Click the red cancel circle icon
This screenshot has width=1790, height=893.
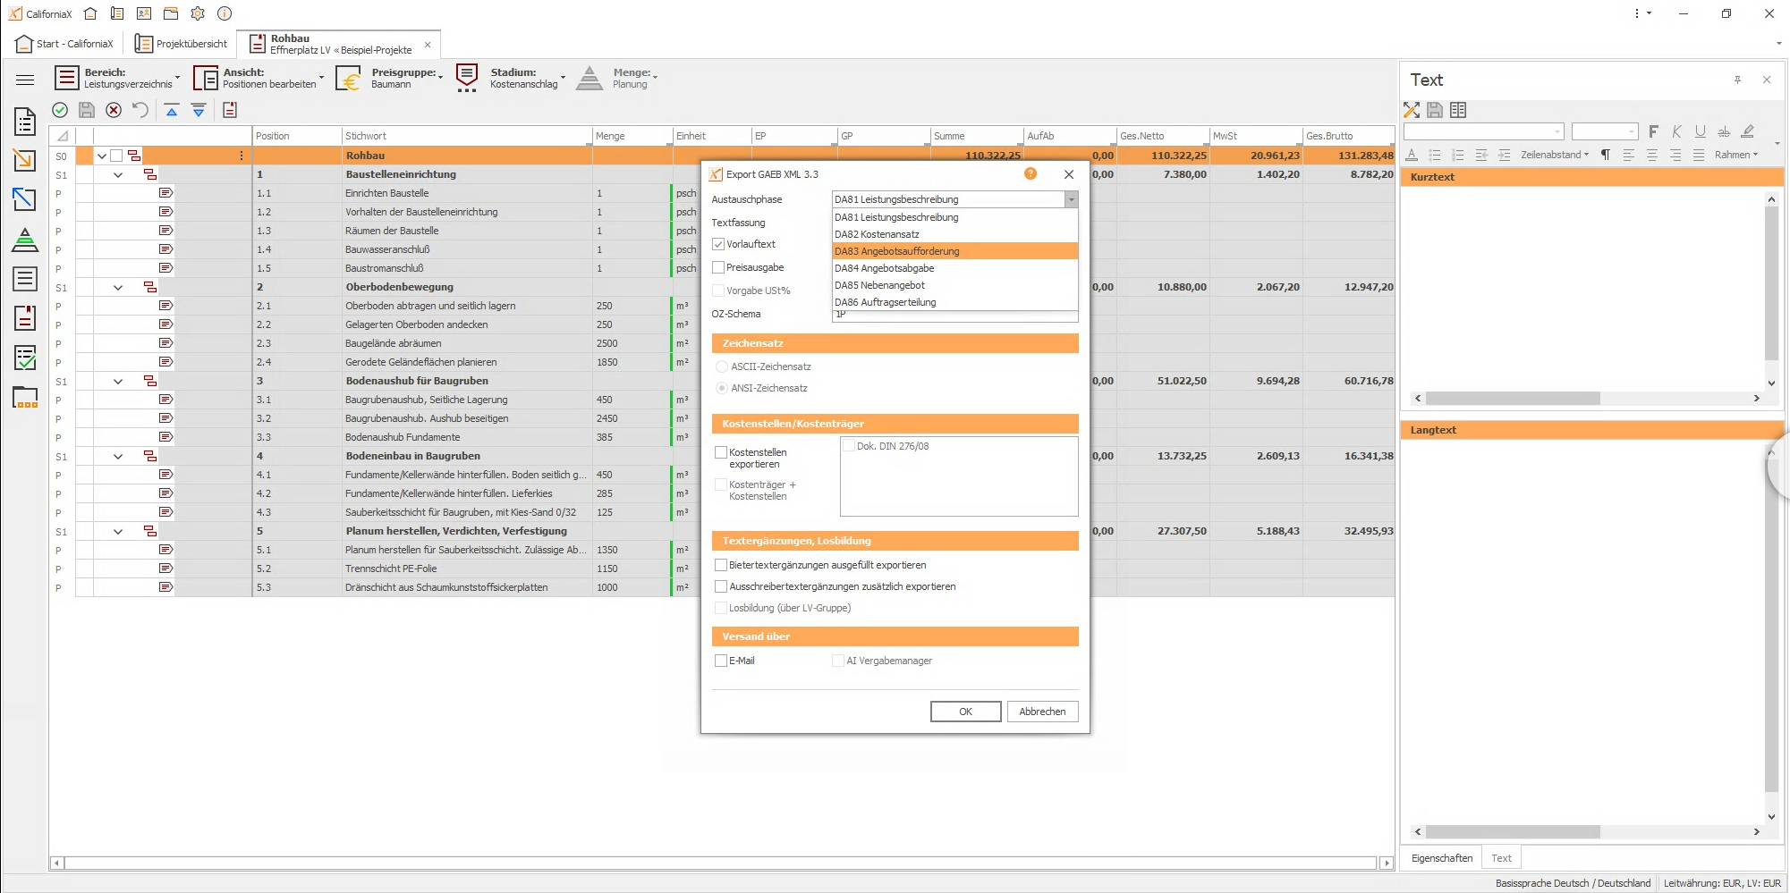pos(114,110)
